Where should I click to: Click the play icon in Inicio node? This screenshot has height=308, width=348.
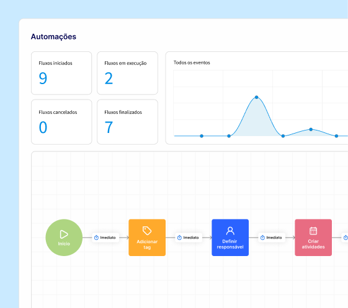point(64,234)
